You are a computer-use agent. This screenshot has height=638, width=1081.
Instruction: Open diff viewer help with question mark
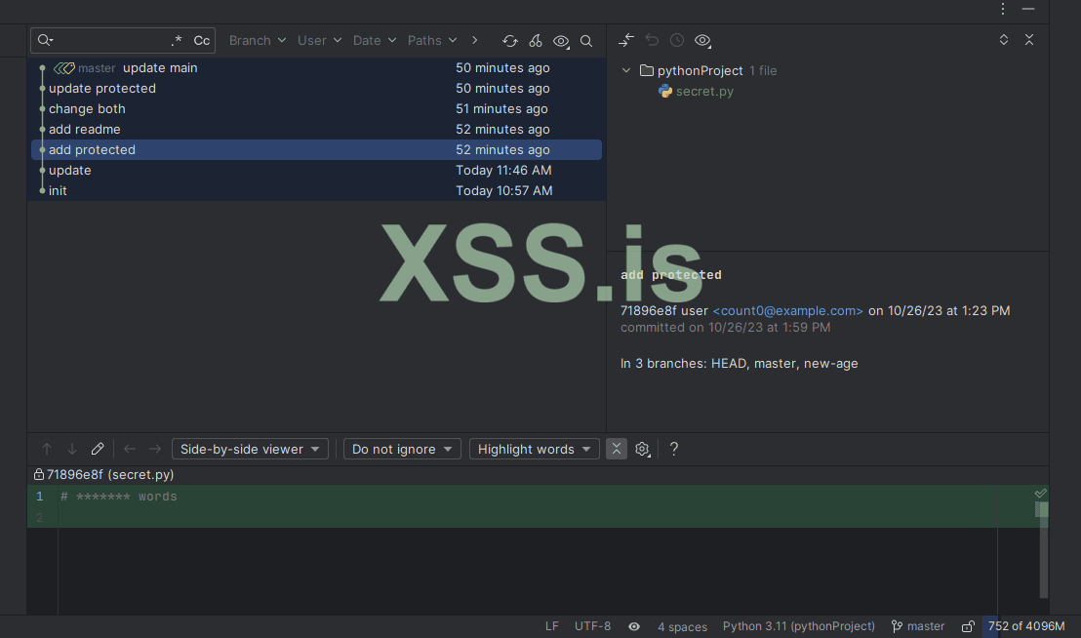point(674,448)
